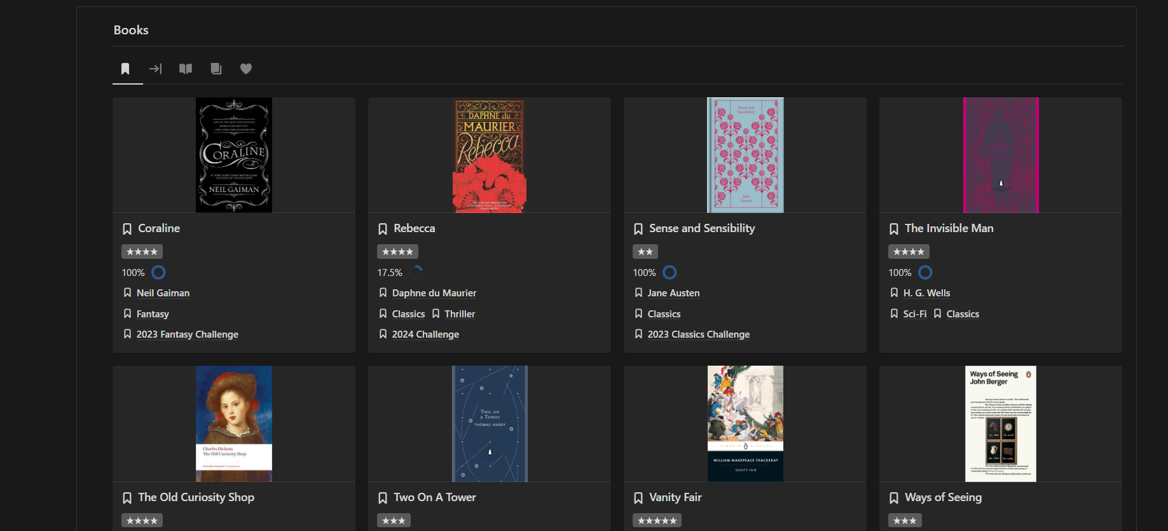
Task: Open the Fantasy genre link
Action: (x=153, y=314)
